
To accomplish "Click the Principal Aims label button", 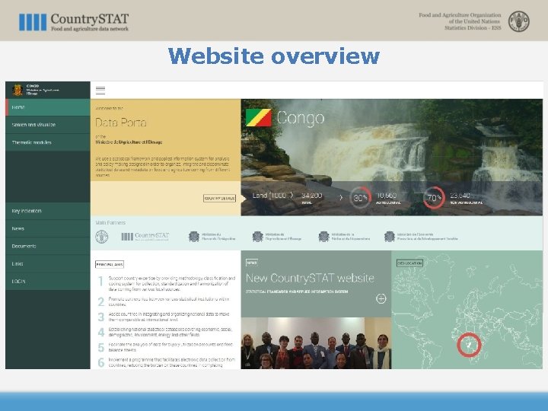I will pos(110,264).
